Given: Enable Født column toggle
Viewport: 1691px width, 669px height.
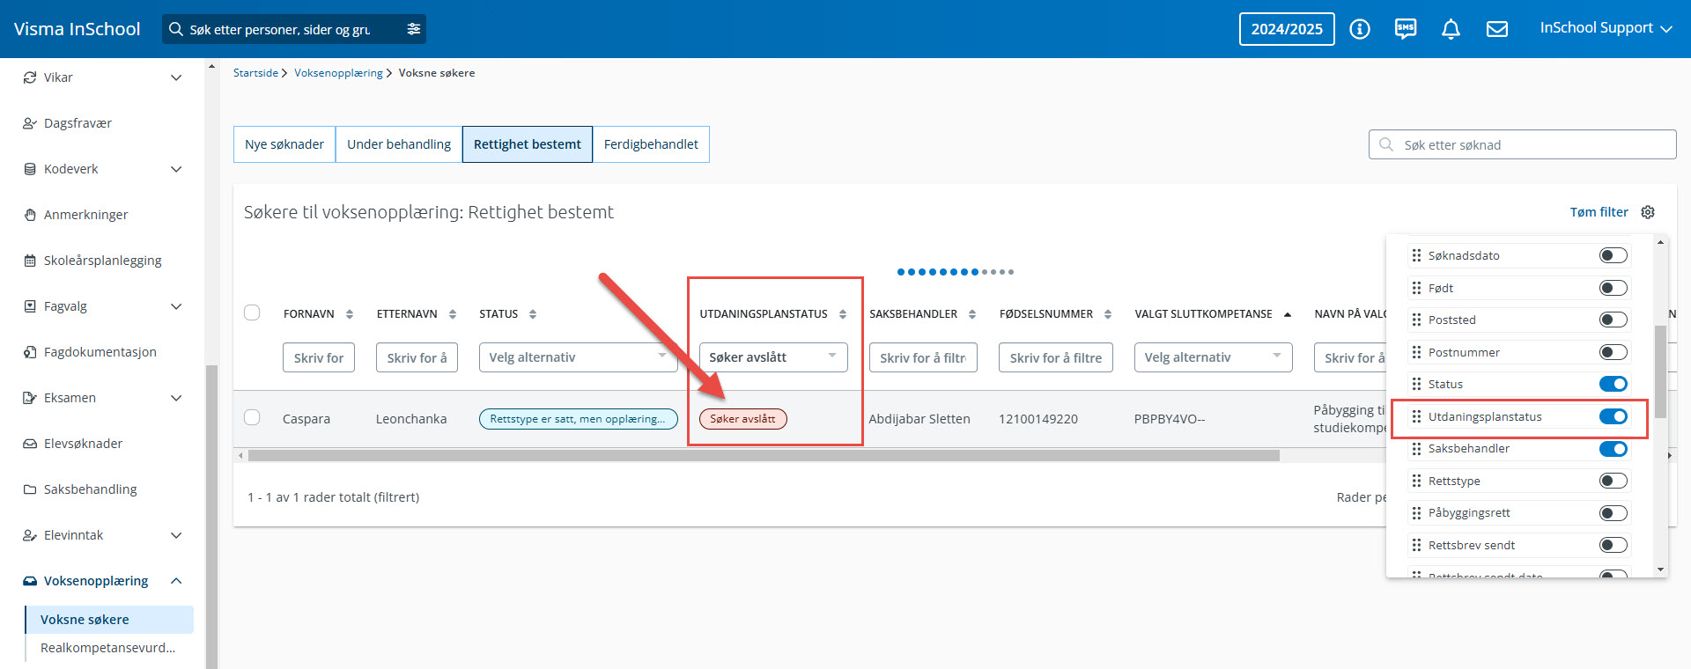Looking at the screenshot, I should point(1613,288).
